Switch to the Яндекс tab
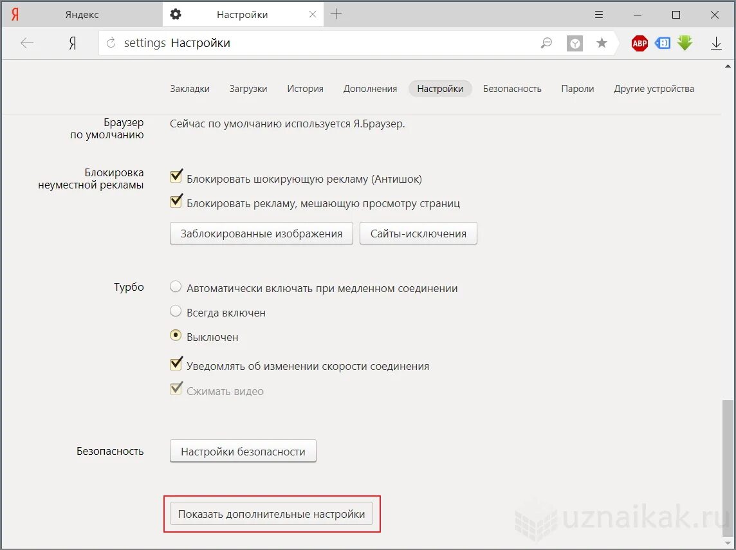This screenshot has width=736, height=550. [x=82, y=15]
